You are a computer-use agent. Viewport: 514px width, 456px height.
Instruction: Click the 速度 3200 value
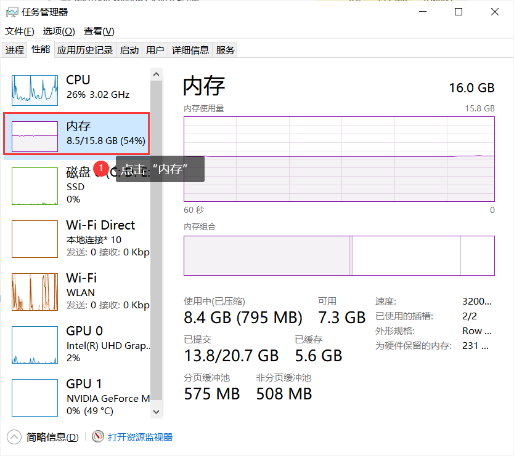(477, 301)
